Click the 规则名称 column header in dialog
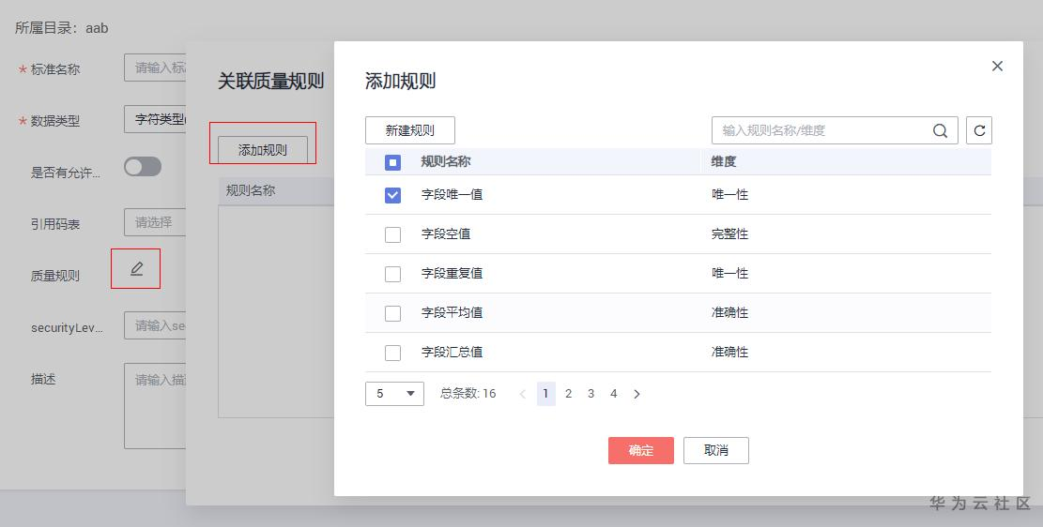1043x527 pixels. tap(446, 161)
